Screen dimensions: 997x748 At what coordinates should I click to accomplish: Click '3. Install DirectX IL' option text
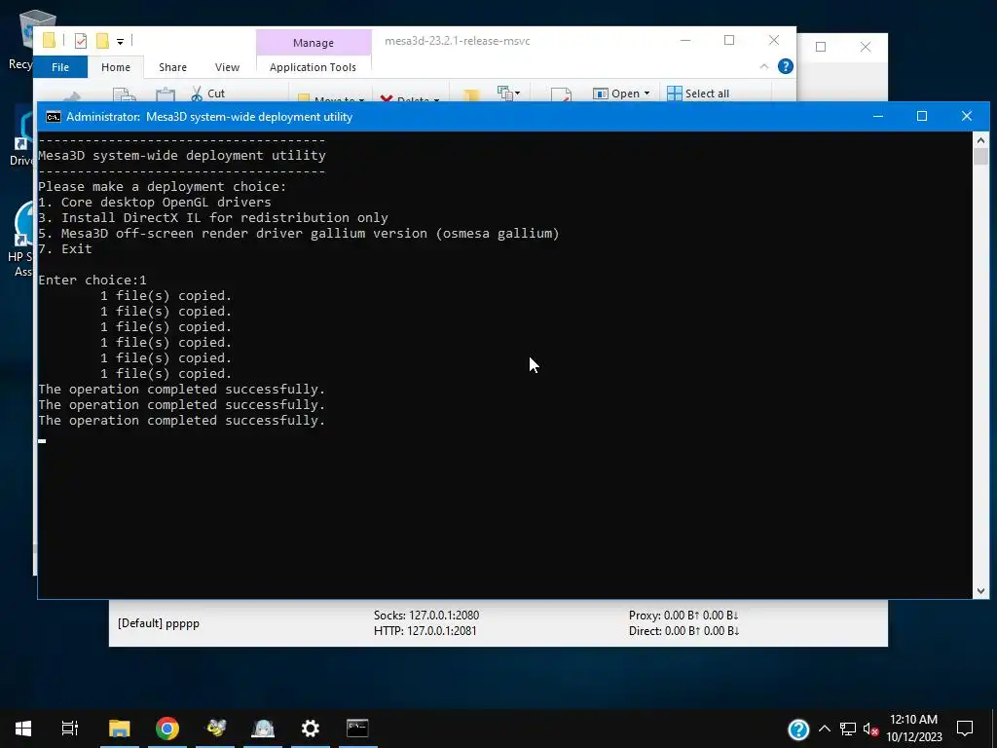213,218
